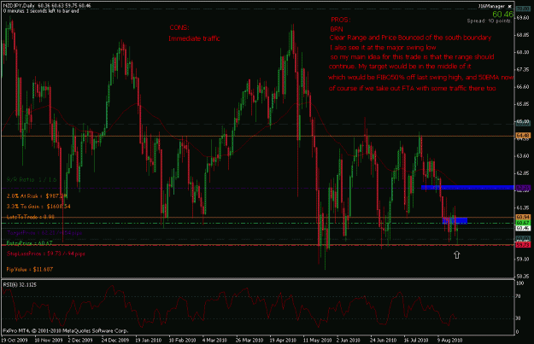
Task: Click the 'Spread: 10 points' label
Action: tap(489, 21)
